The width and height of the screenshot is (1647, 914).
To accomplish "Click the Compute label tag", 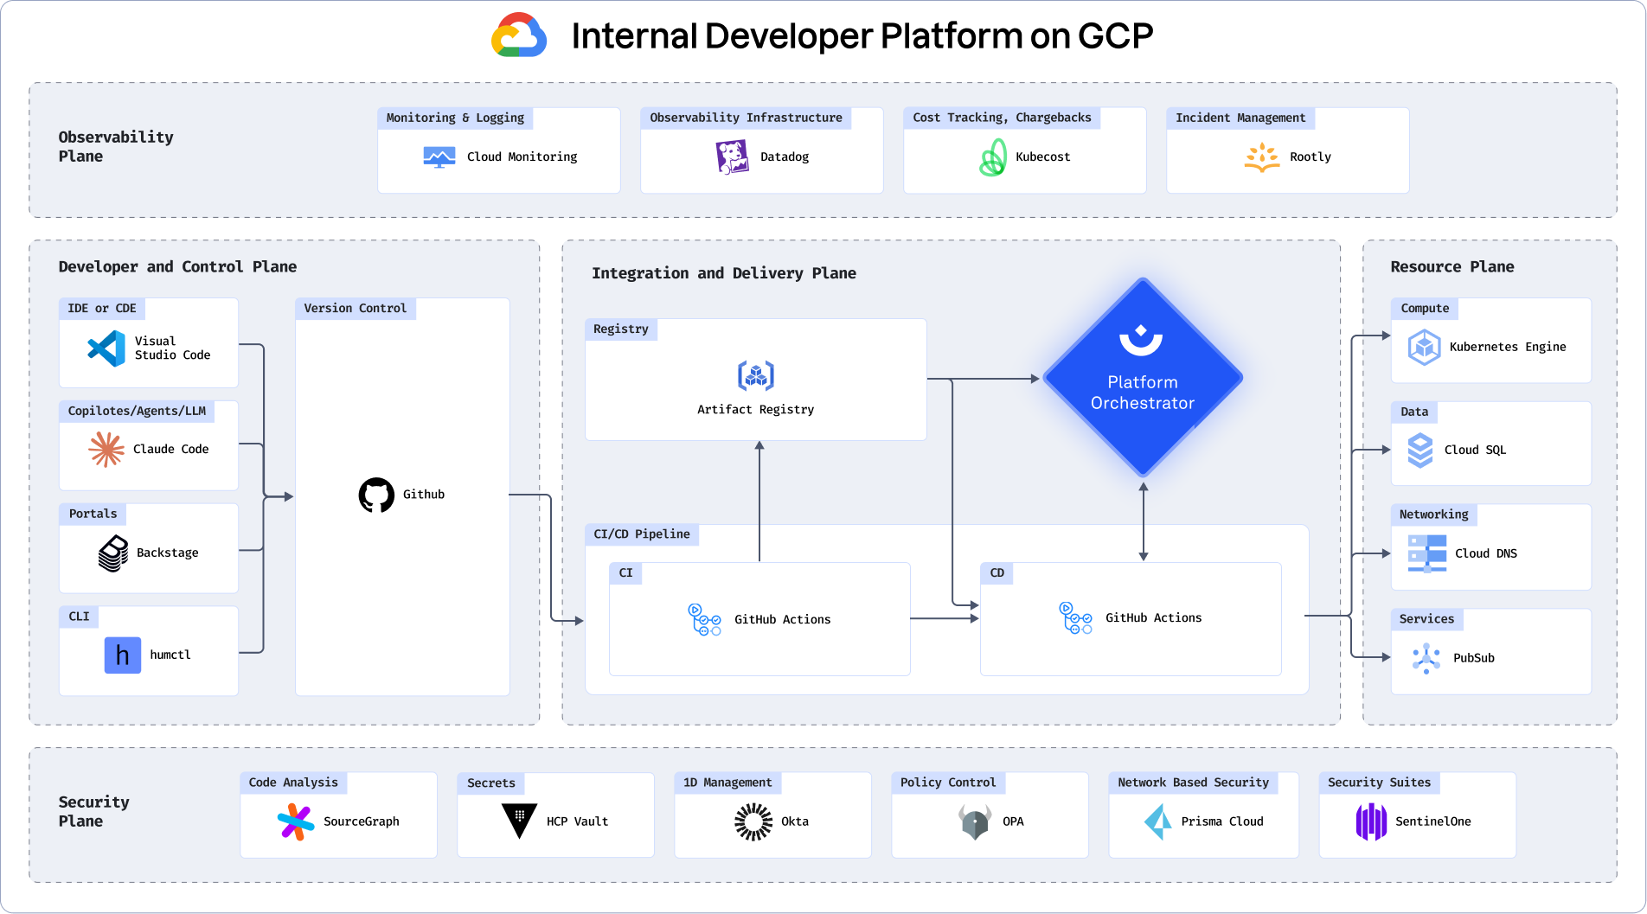I will click(1425, 309).
